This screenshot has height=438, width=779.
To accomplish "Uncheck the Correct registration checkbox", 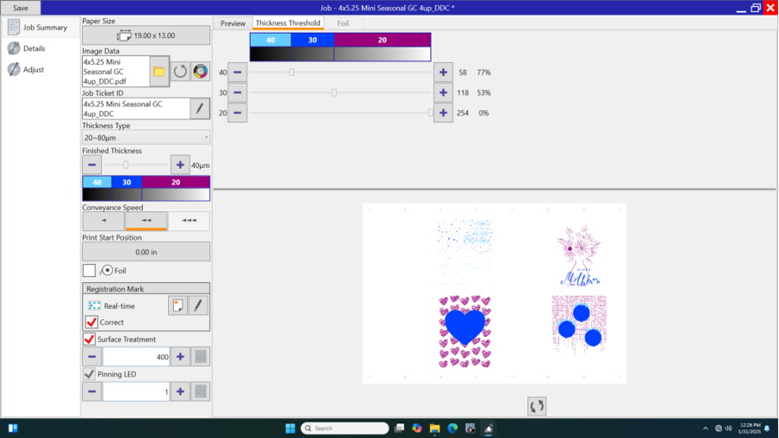I will 90,322.
